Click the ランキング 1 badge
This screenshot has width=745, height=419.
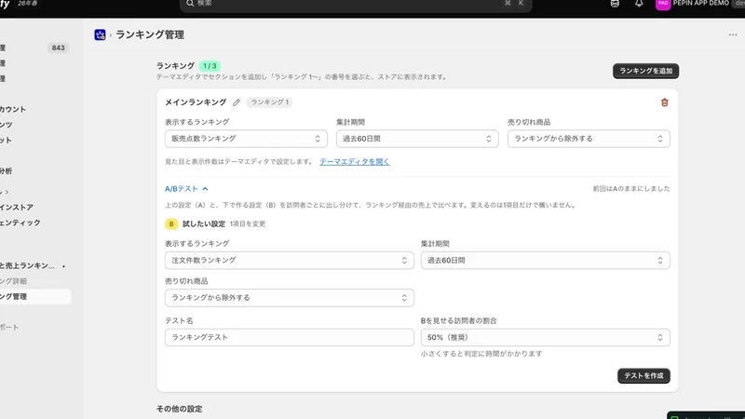pos(269,102)
